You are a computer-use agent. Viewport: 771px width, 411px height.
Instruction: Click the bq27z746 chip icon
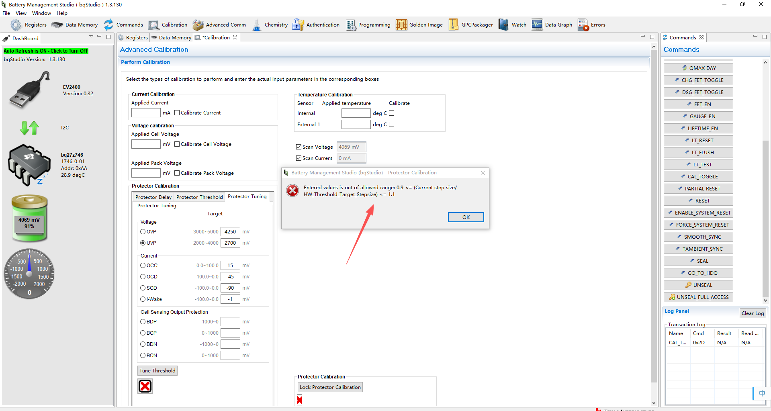pyautogui.click(x=29, y=165)
